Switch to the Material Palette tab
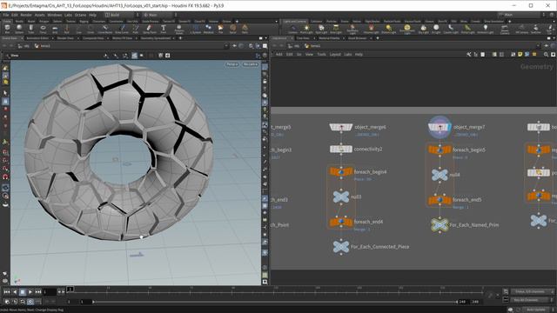Viewport: 557px width, 313px height. pyautogui.click(x=329, y=38)
